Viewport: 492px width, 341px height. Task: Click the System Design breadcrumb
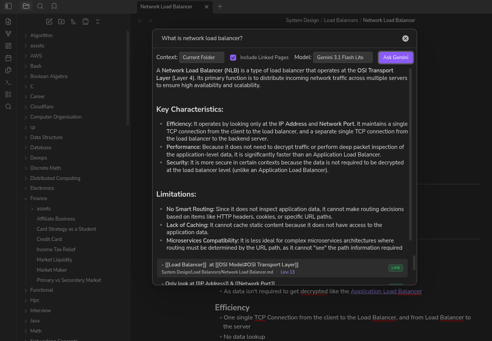click(302, 20)
